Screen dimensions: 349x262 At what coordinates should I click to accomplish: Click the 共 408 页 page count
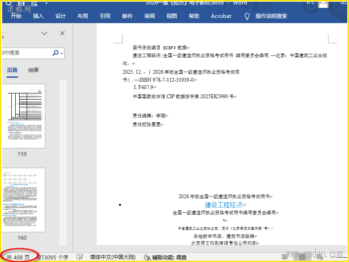click(18, 257)
